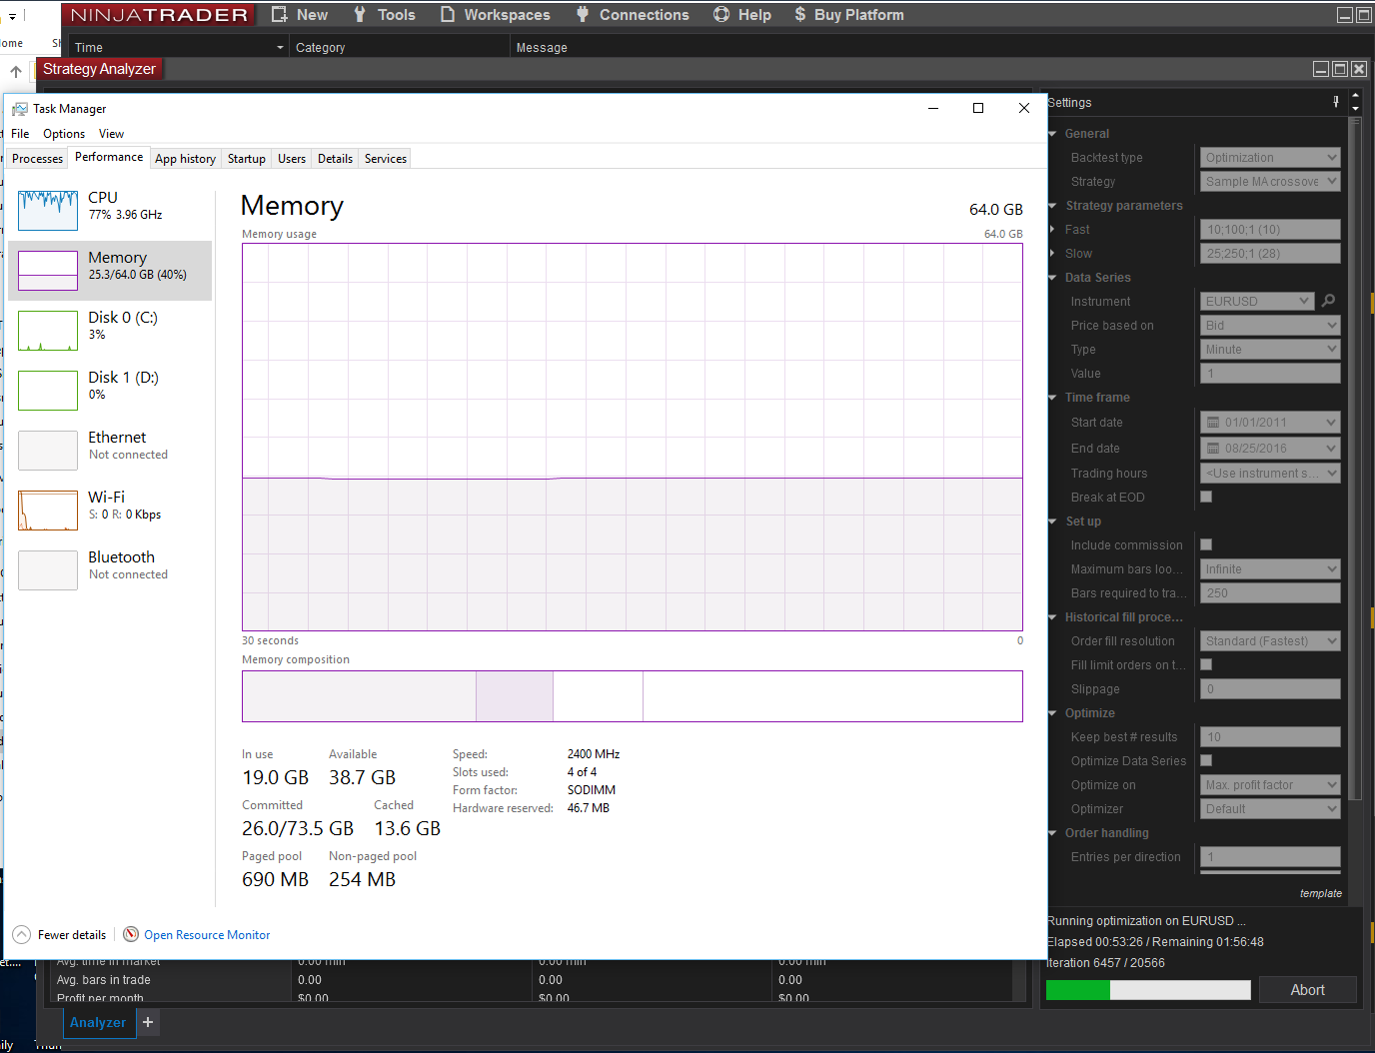
Task: Open the Trading hours dropdown
Action: (1270, 473)
